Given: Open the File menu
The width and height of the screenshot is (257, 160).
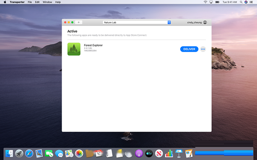Looking at the screenshot, I should pos(30,2).
